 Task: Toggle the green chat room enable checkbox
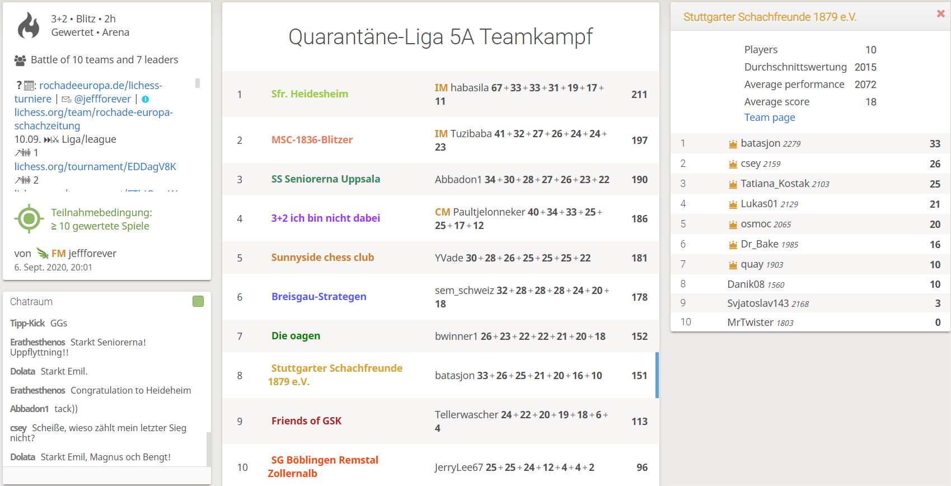tap(198, 301)
